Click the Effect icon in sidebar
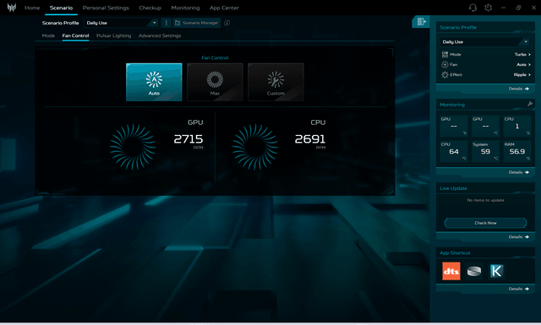 [x=445, y=74]
